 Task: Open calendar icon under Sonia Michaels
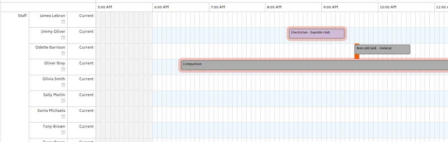click(x=63, y=117)
